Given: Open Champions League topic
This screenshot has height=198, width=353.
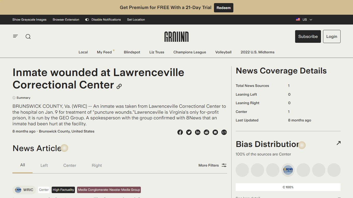Looking at the screenshot, I should coord(190,52).
